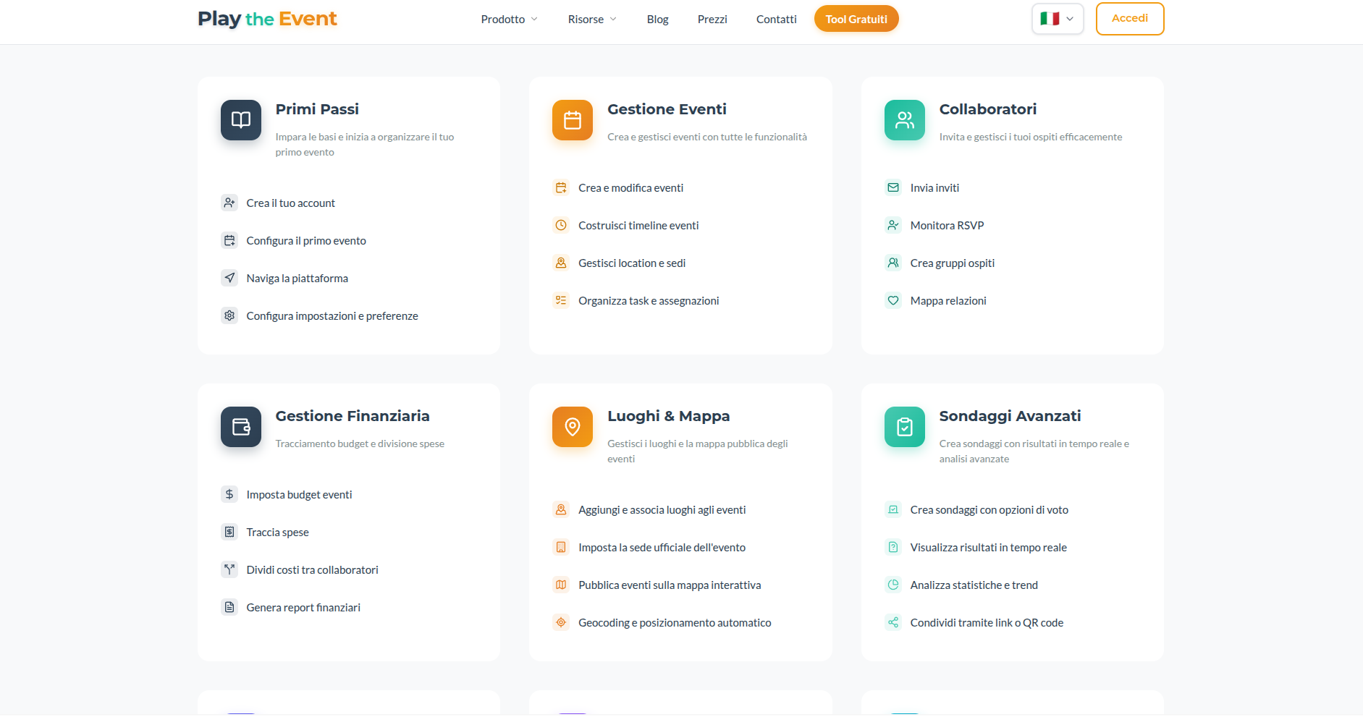Image resolution: width=1363 pixels, height=717 pixels.
Task: Open Configura impostazioni e preferenze link
Action: 332,316
